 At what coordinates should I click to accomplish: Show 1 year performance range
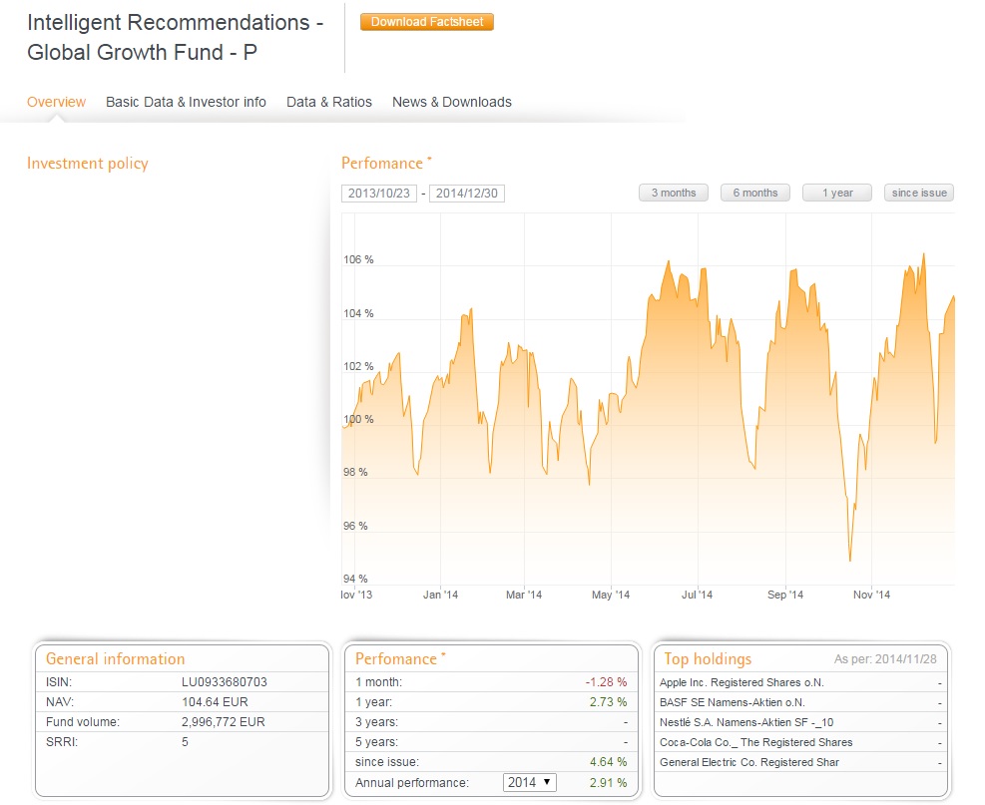(836, 193)
